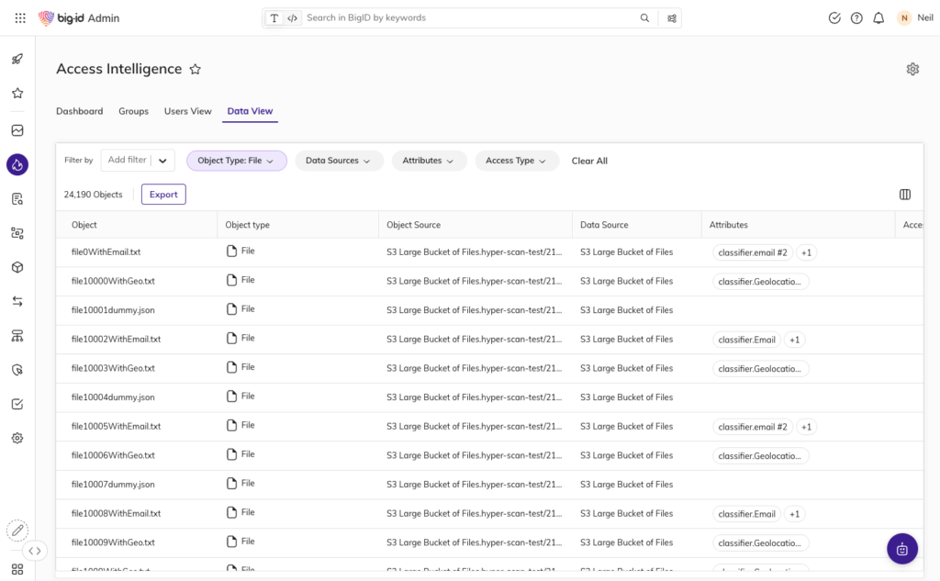Toggle the text search mode button
Screen dimensions: 940x581
[274, 18]
